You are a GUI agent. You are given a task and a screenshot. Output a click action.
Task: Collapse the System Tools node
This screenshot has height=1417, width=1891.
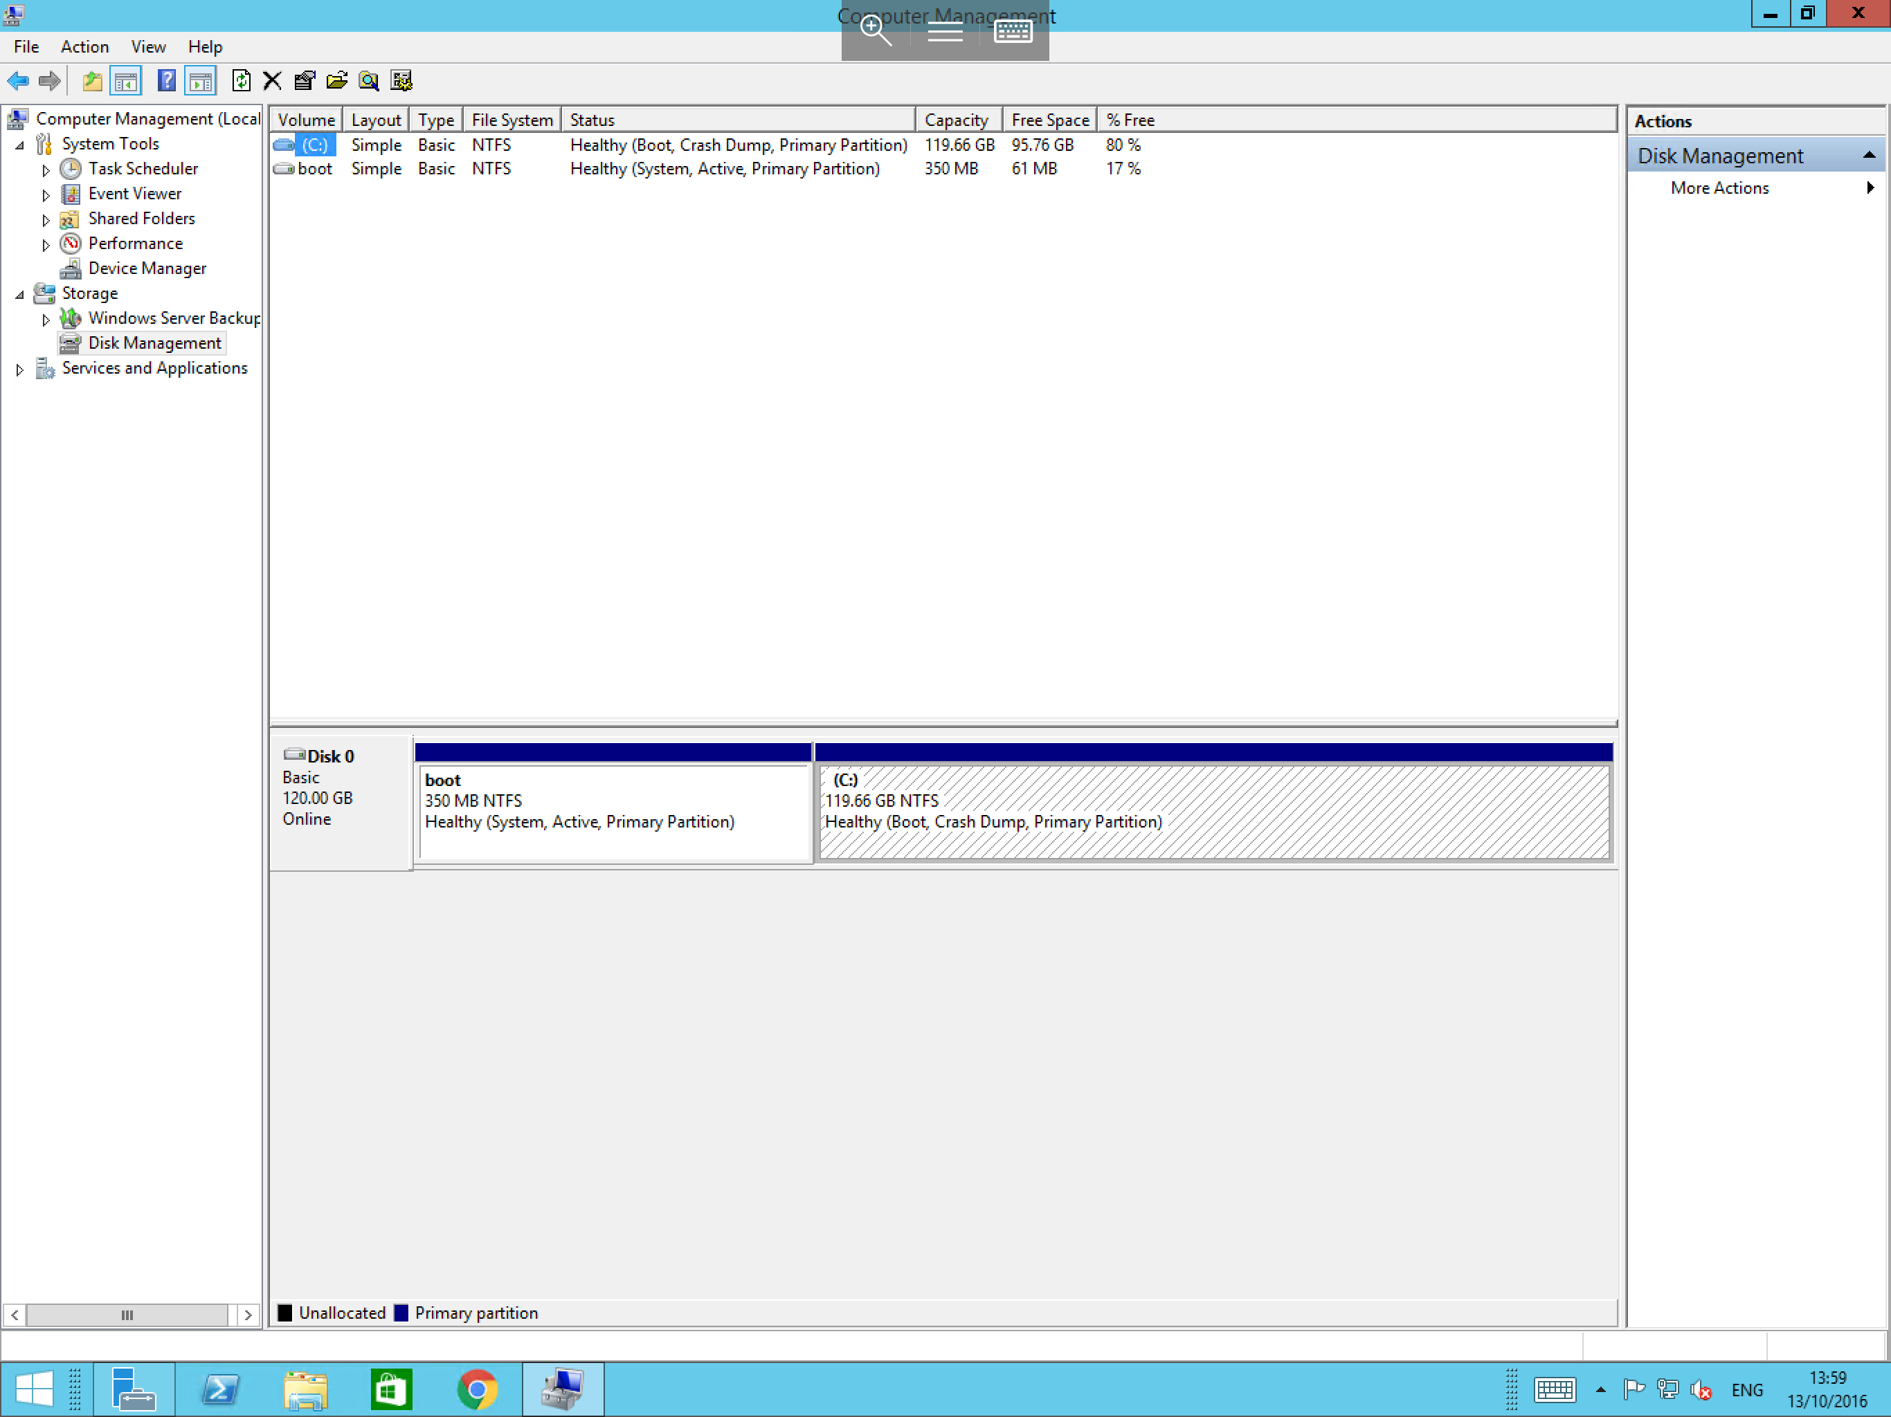(x=19, y=145)
